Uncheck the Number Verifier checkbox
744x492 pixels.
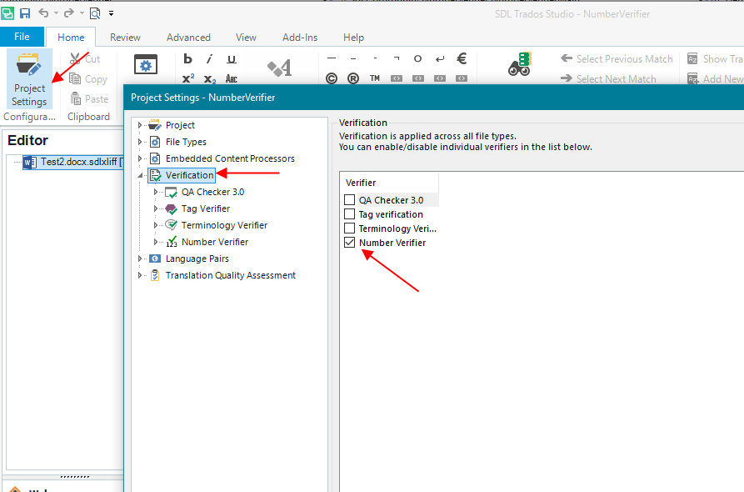tap(350, 243)
